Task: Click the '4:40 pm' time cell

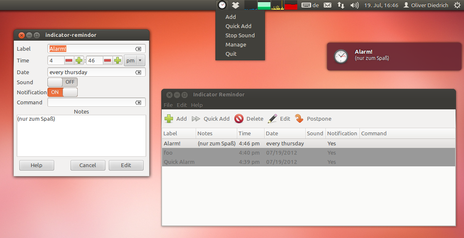Action: point(249,153)
